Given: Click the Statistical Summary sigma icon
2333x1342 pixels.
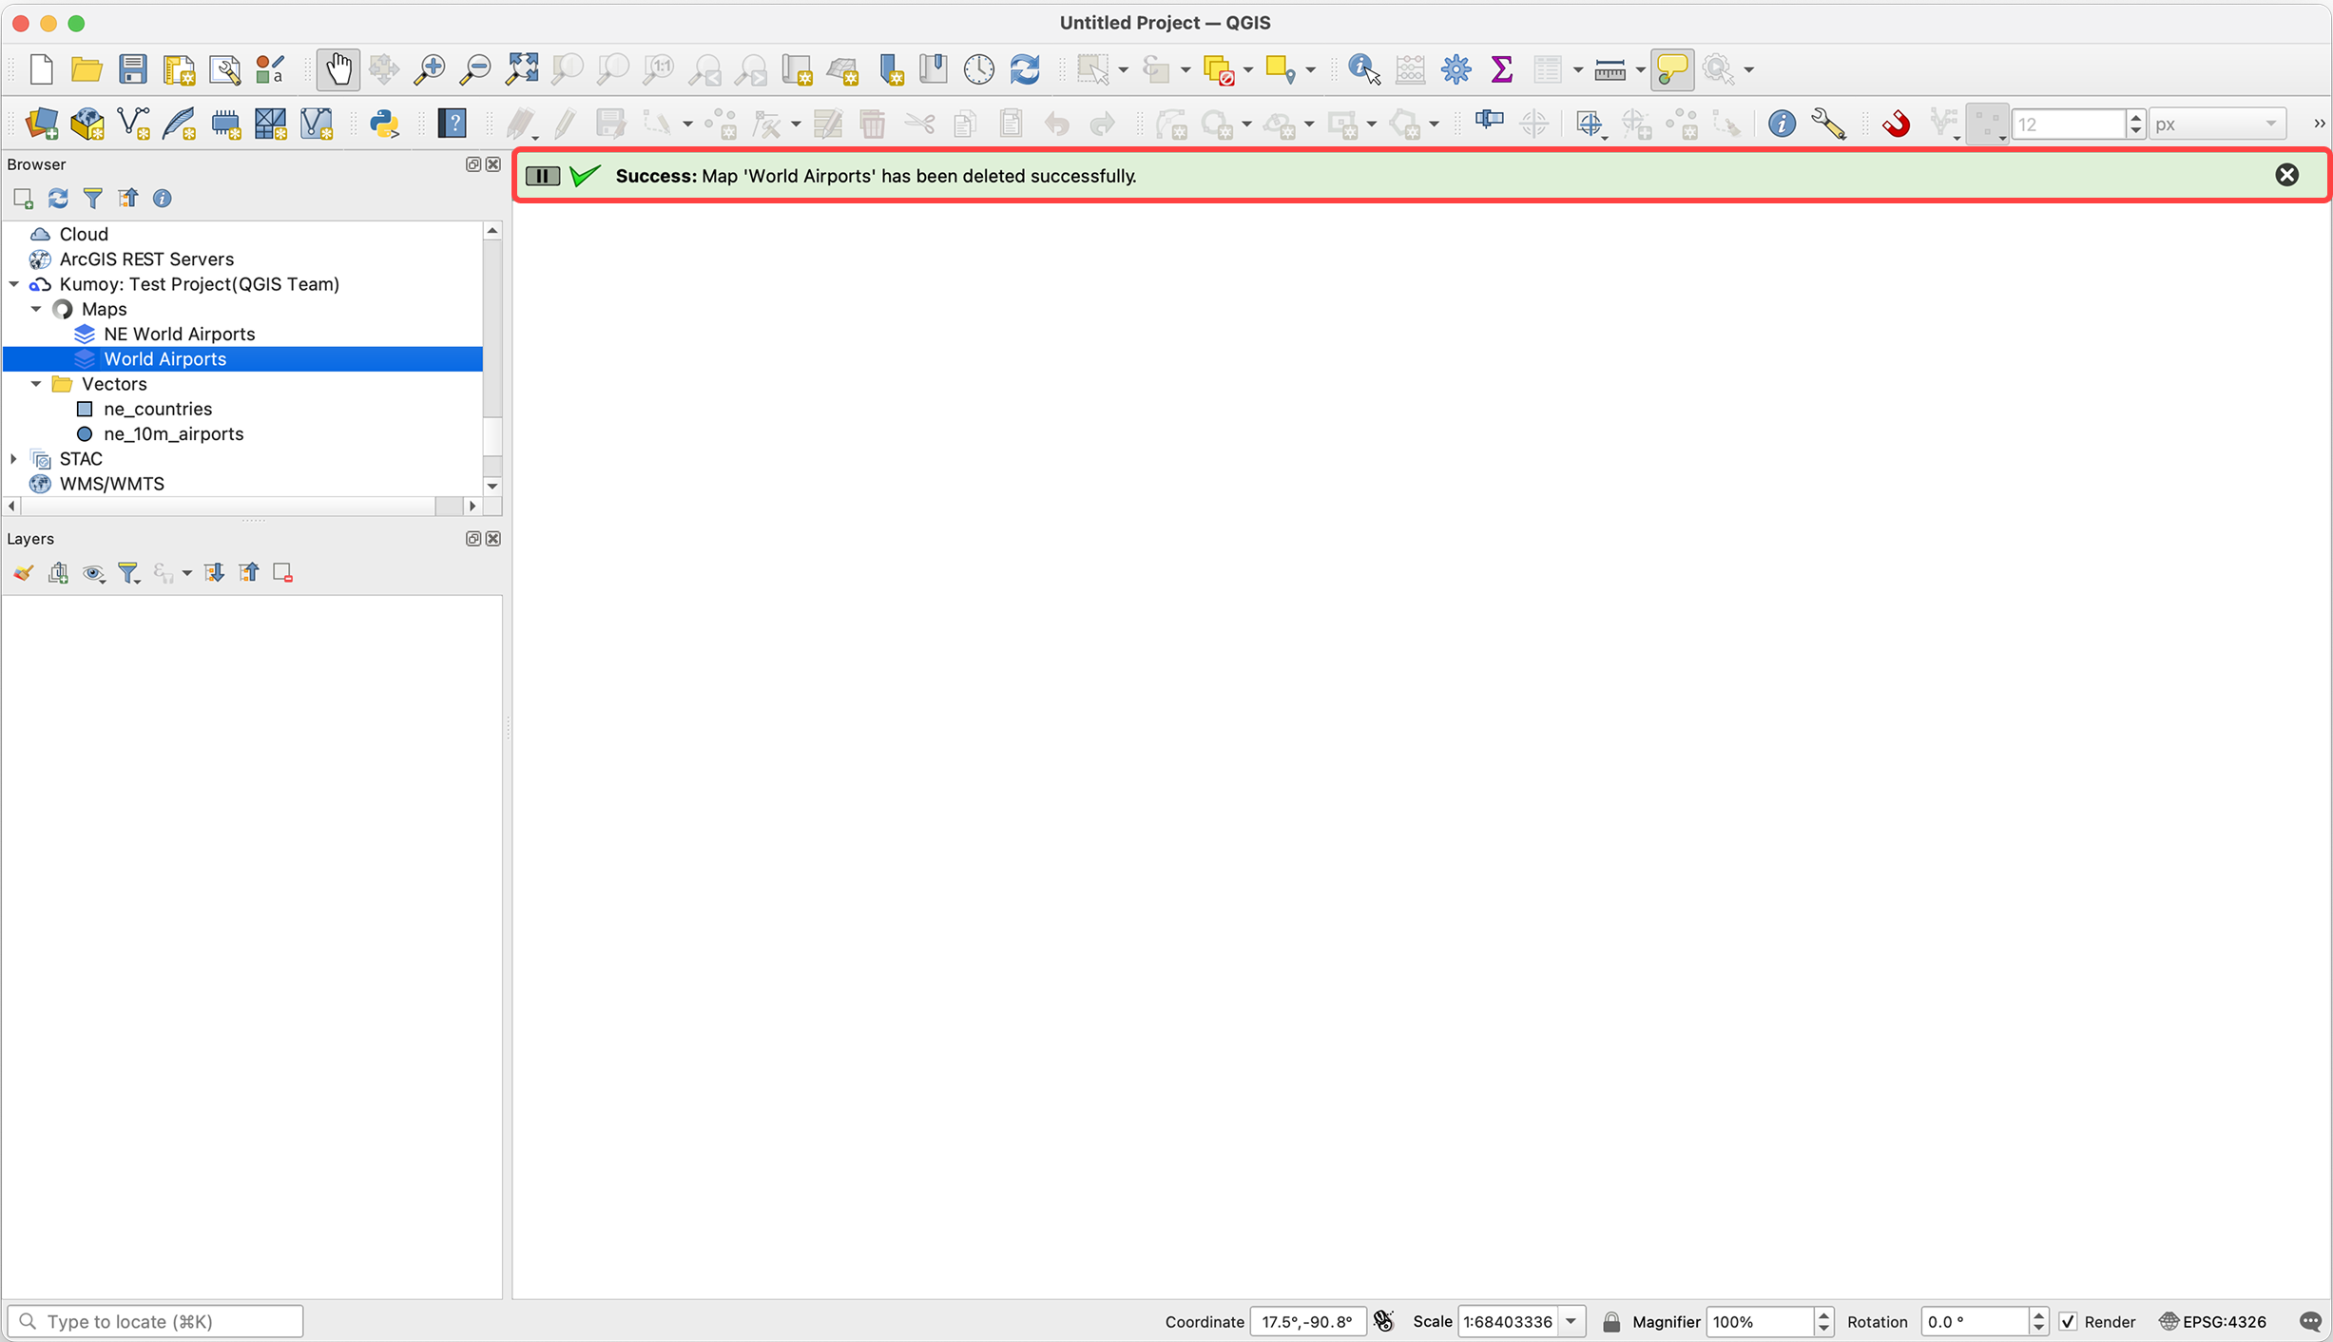Looking at the screenshot, I should [x=1501, y=69].
